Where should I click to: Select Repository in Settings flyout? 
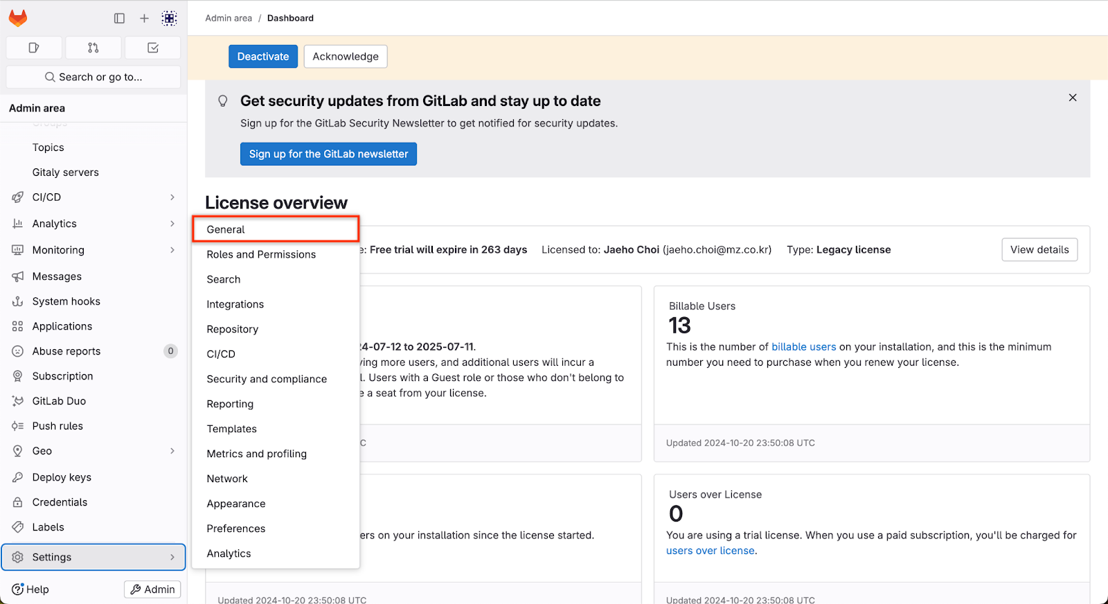click(x=276, y=329)
